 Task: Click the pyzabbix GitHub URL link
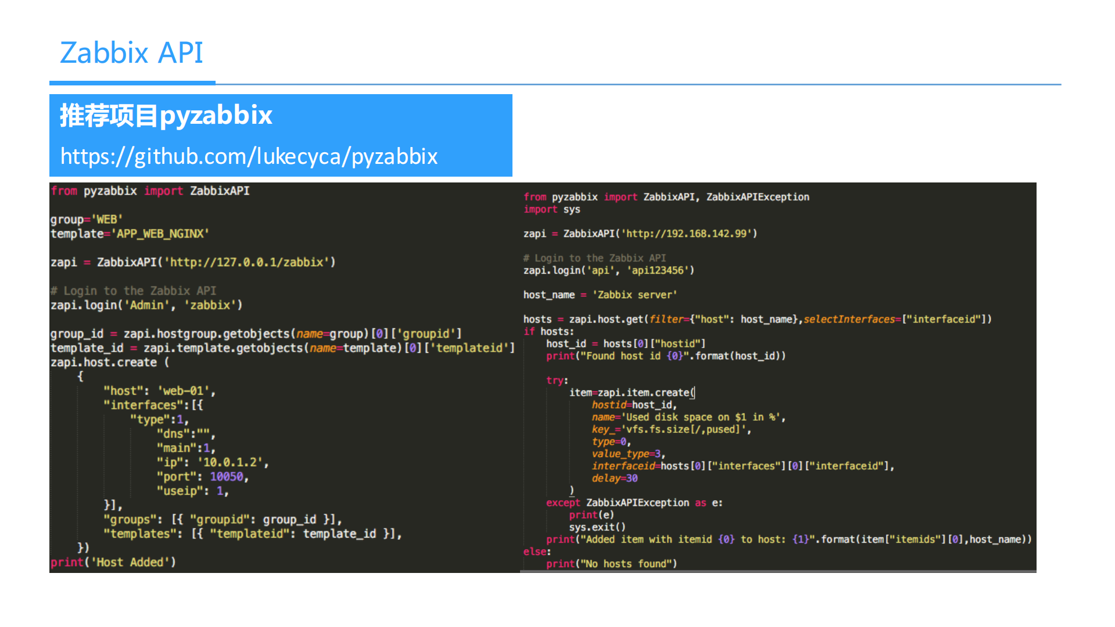click(249, 156)
